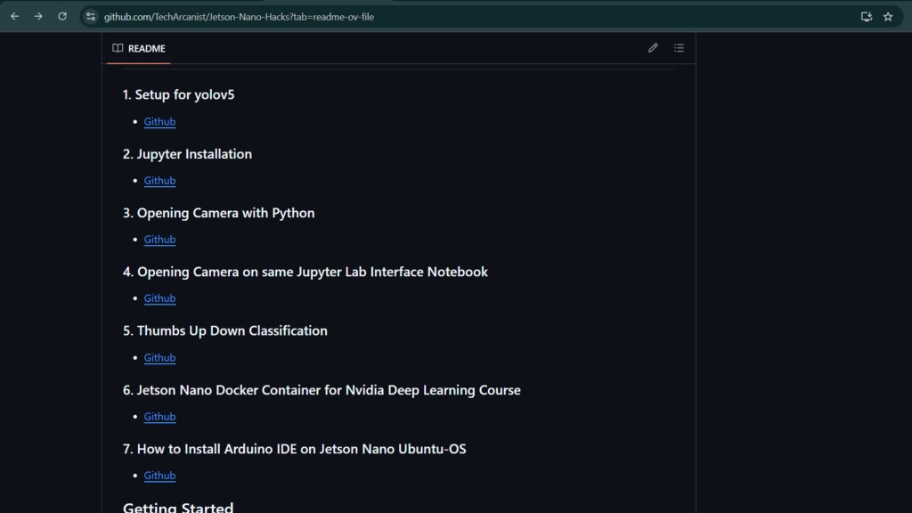This screenshot has height=513, width=912.
Task: Click the install app icon in address bar
Action: pos(866,16)
